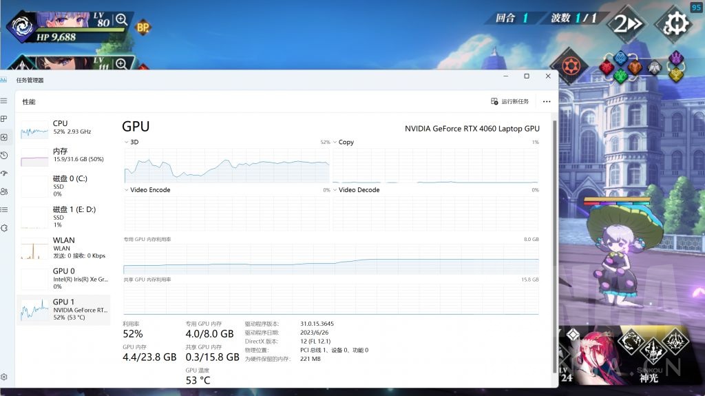Go to Startup apps sidebar icon

[4, 173]
